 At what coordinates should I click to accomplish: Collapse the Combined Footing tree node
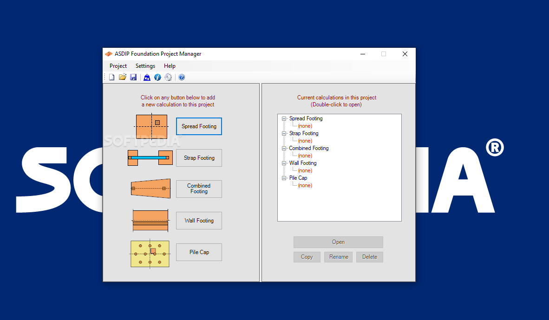pos(284,149)
